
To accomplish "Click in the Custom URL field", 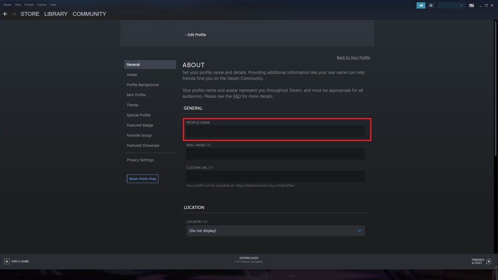I will tap(275, 177).
